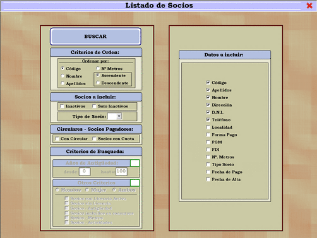The image size is (317, 238).
Task: Select the Mujer radio button
Action: pos(87,190)
